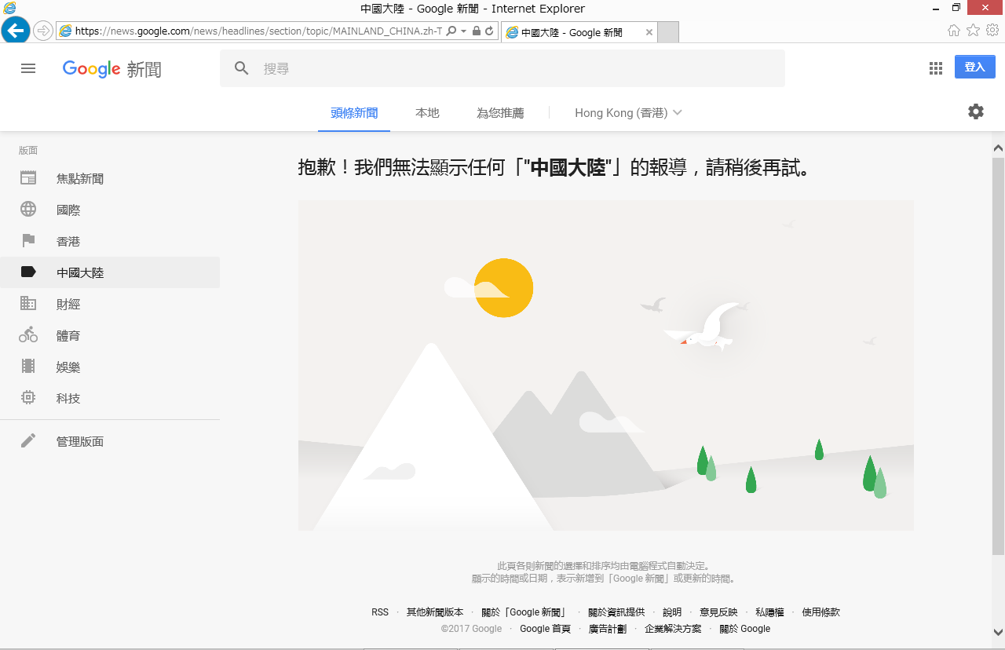Click the page scrollbar up arrow

click(999, 148)
